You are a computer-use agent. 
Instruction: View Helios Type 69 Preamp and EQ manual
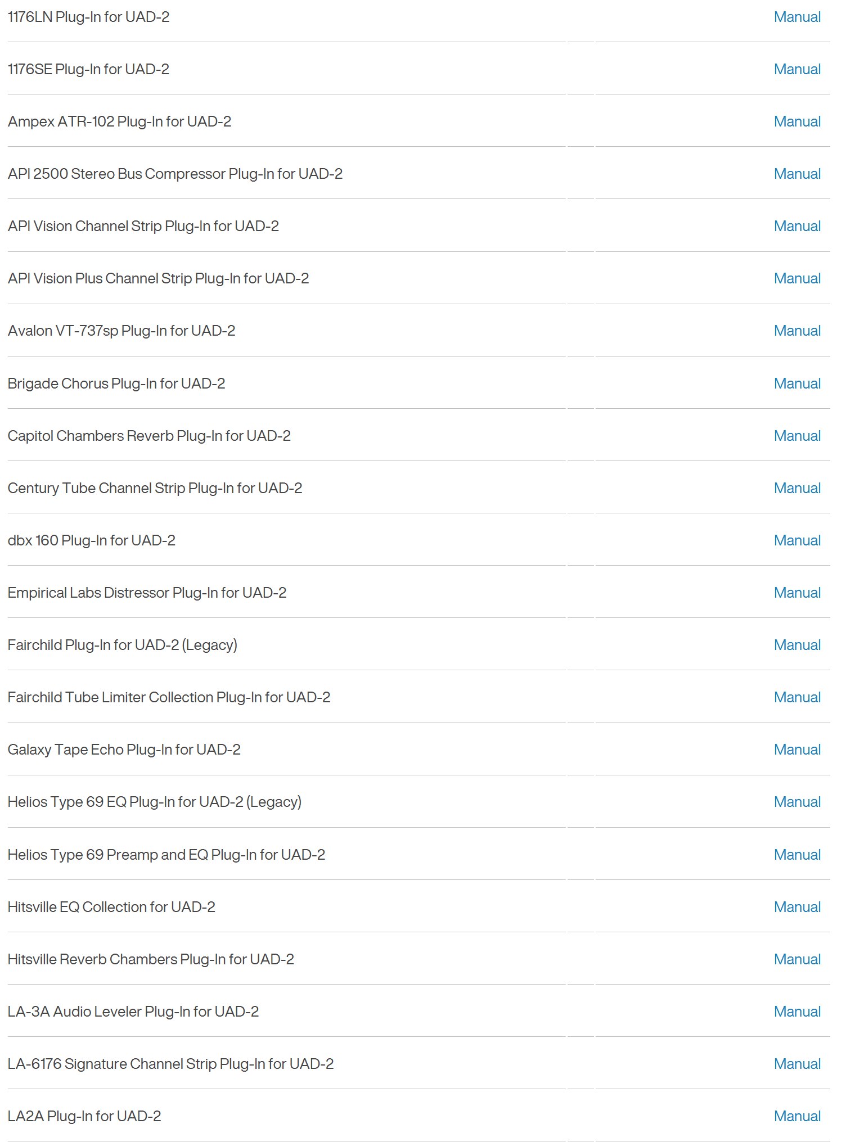point(797,855)
